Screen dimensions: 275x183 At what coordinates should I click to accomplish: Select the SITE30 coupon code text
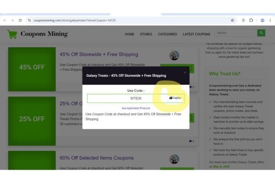136,98
